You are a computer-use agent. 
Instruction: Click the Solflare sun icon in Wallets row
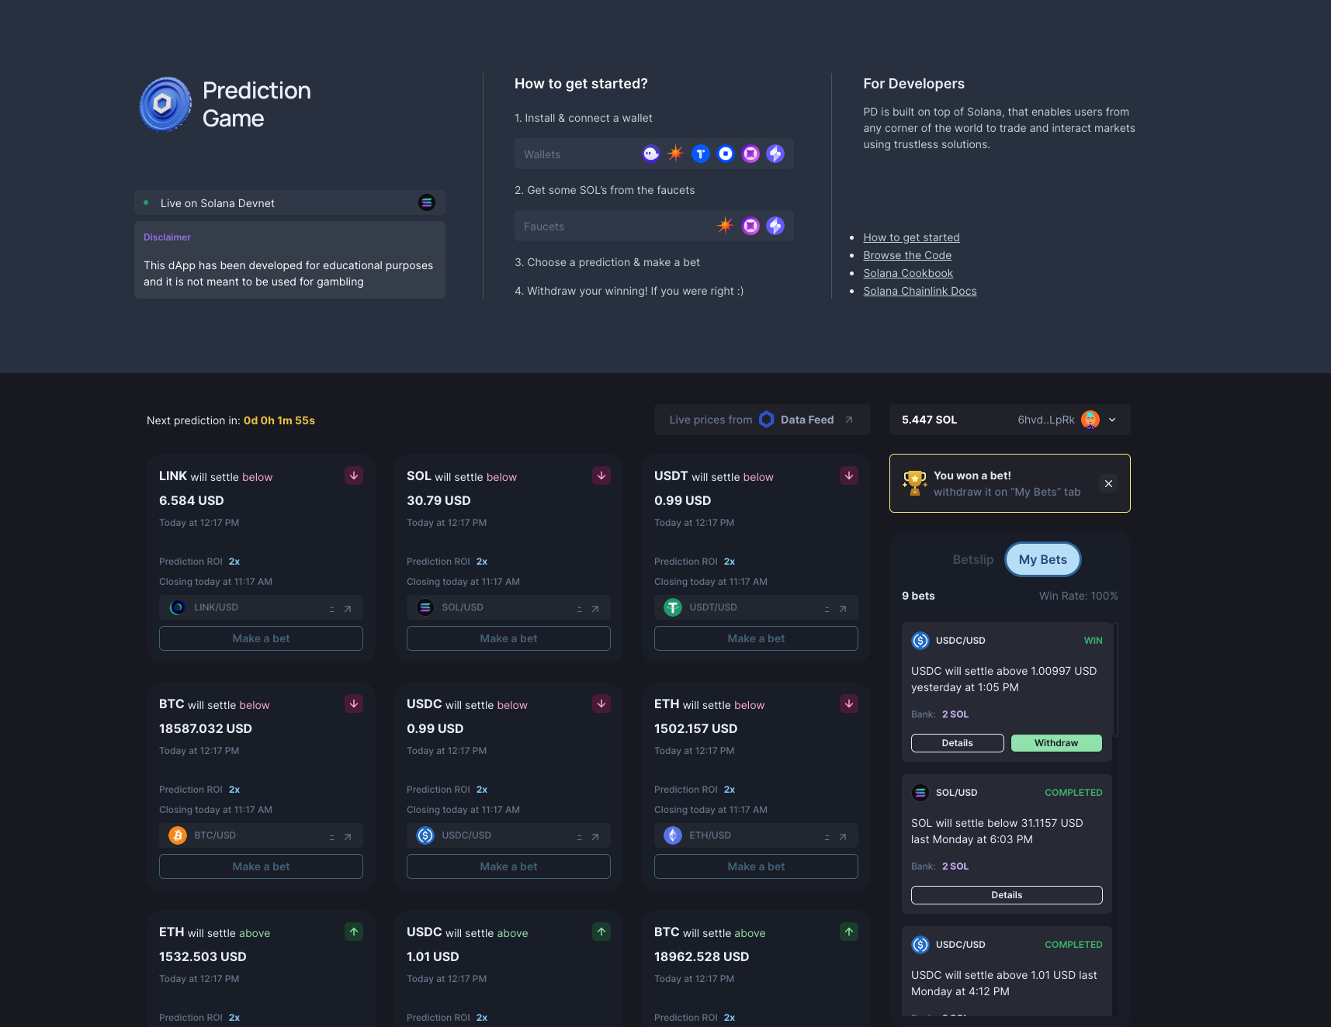click(676, 154)
